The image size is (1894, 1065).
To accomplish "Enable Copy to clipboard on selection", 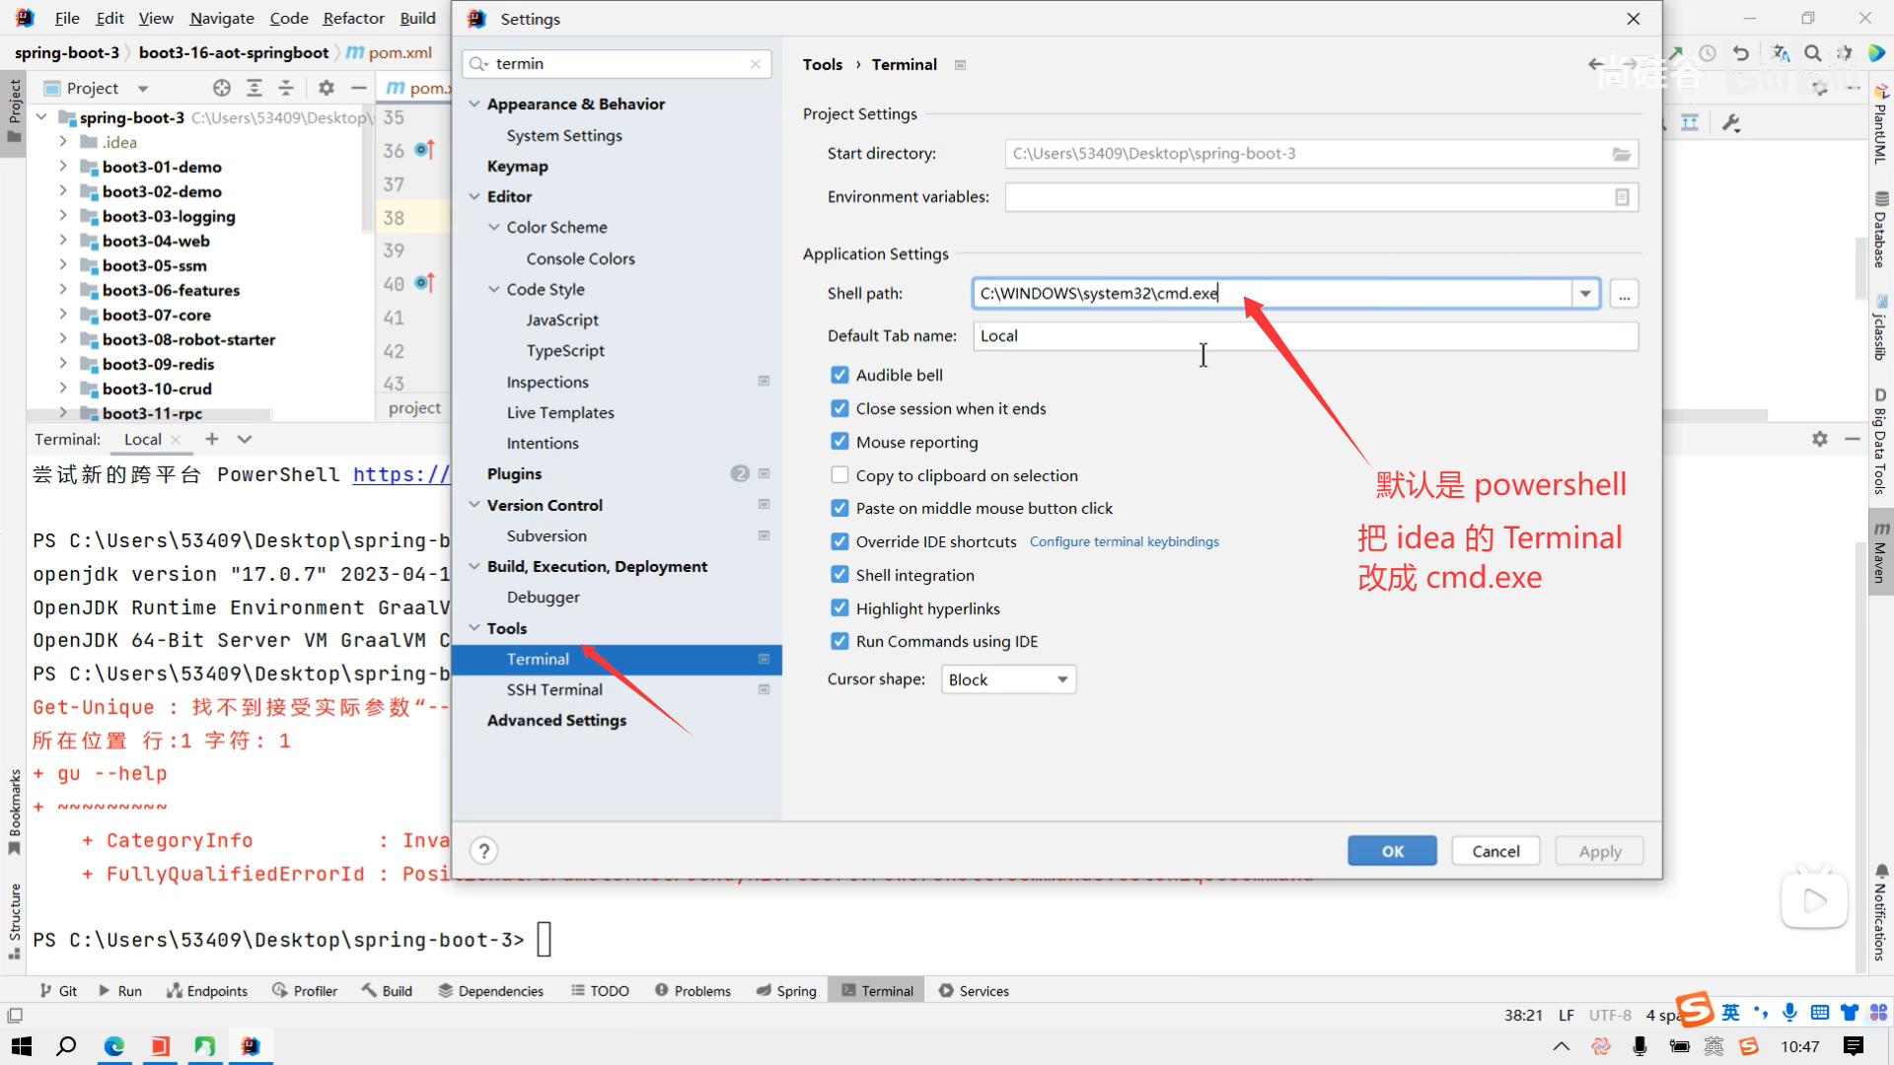I will click(839, 475).
